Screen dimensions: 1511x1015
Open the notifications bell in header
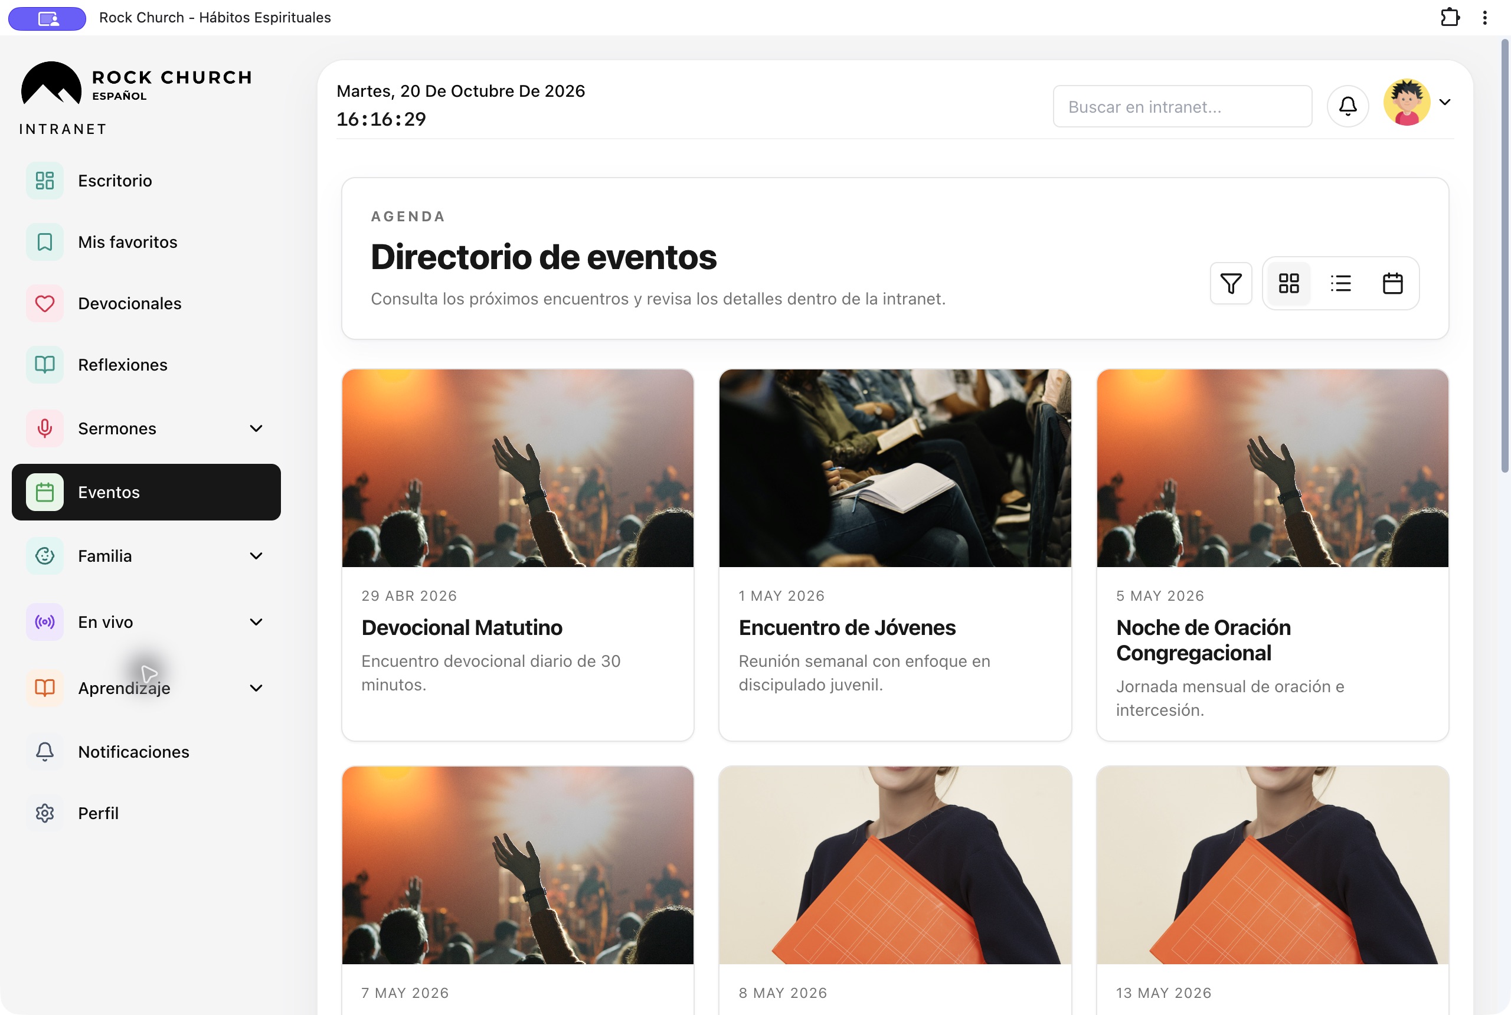(1348, 106)
